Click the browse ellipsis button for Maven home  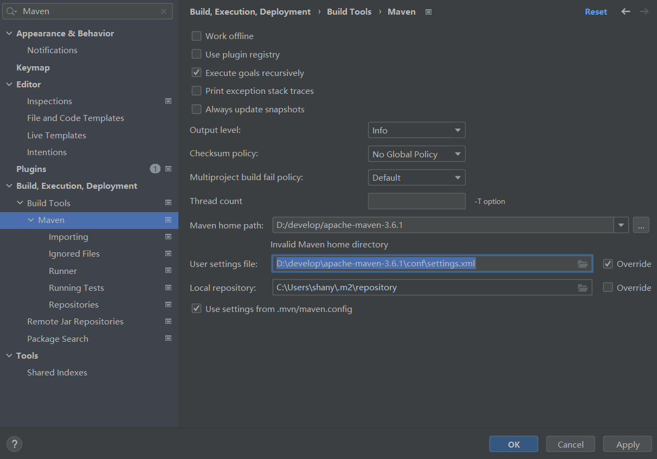pyautogui.click(x=641, y=225)
